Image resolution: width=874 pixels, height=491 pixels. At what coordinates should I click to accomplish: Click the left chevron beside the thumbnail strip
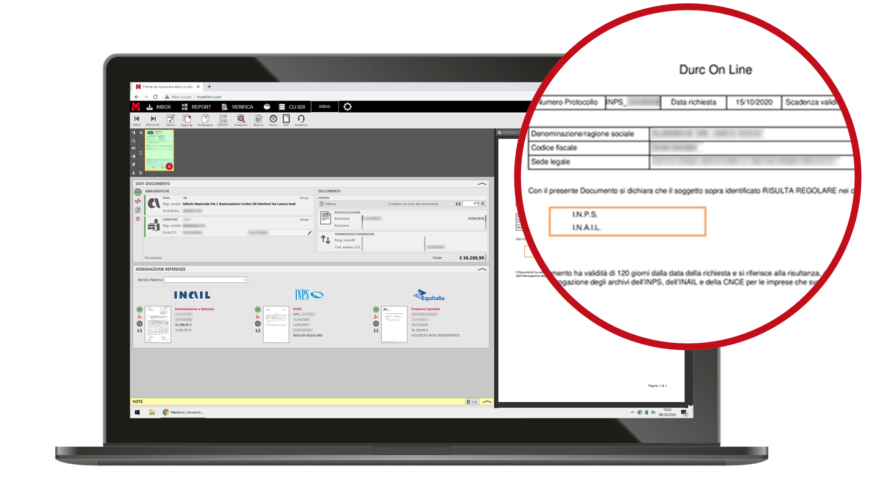pyautogui.click(x=141, y=133)
